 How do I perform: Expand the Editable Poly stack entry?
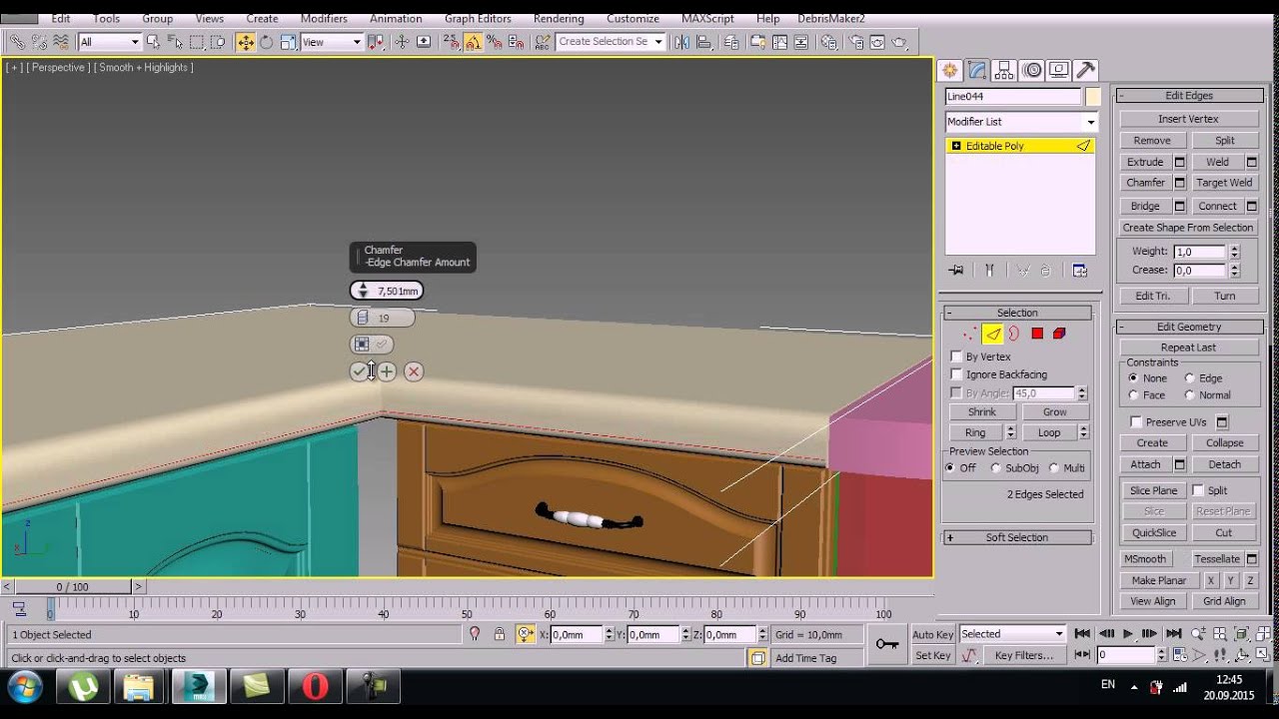956,146
